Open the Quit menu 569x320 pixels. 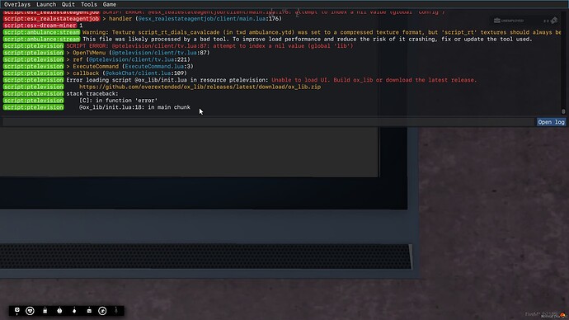[68, 4]
